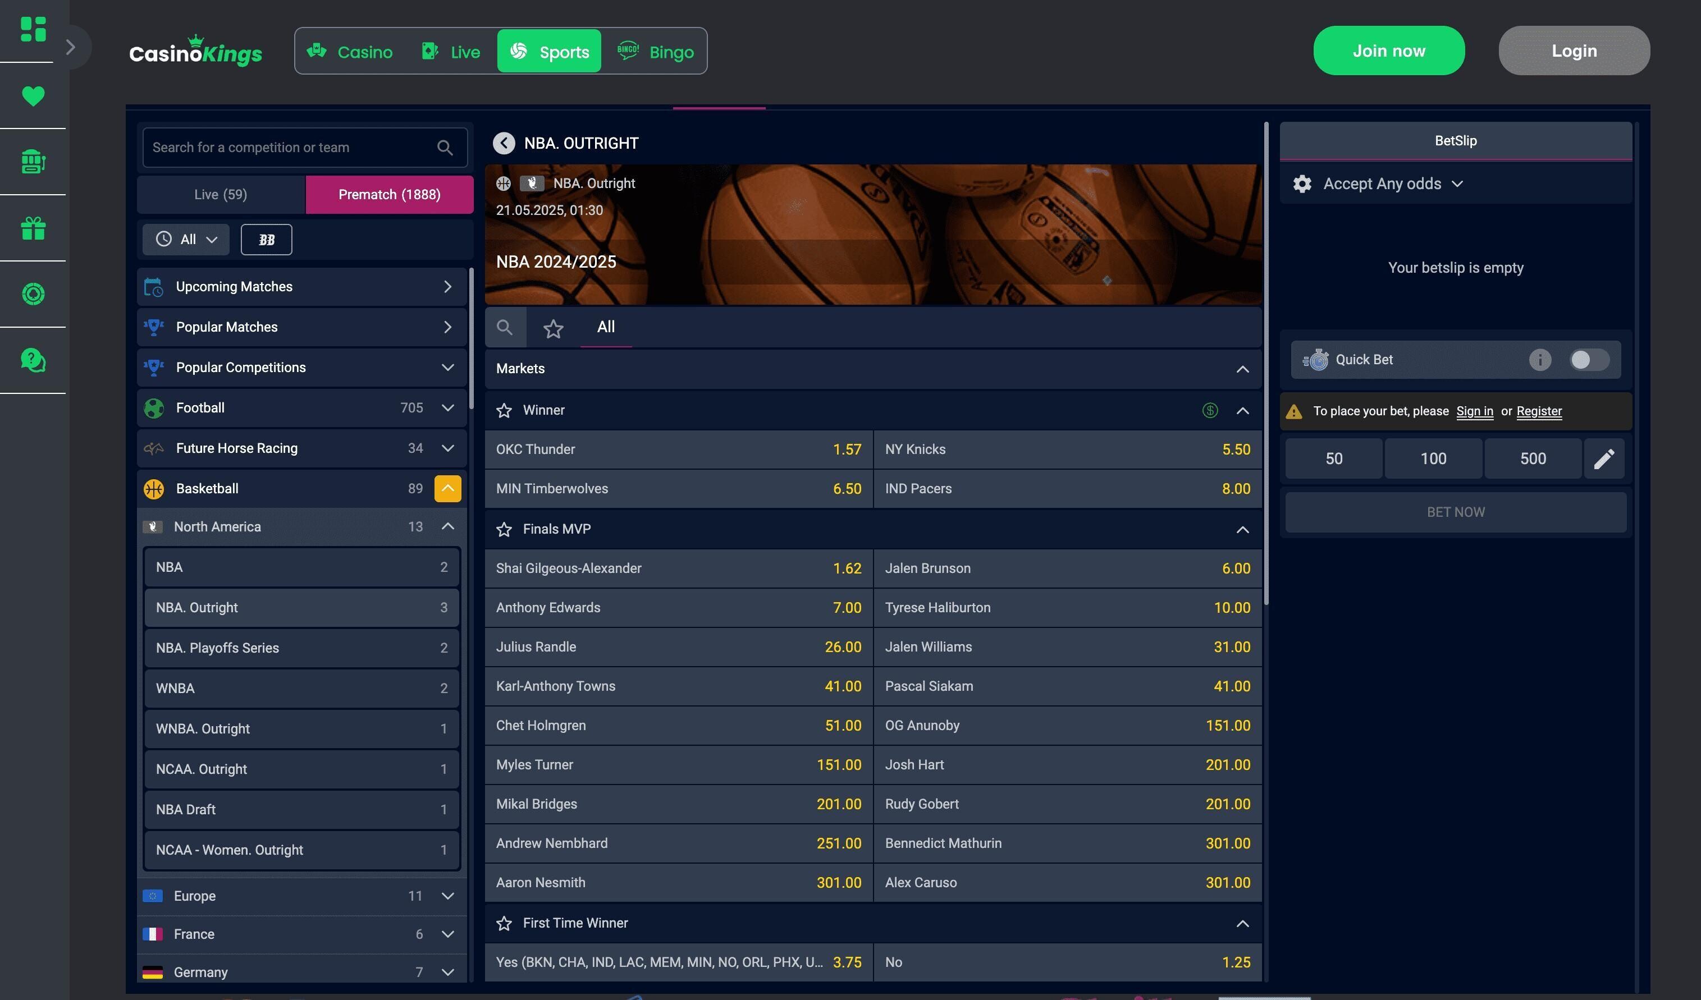This screenshot has width=1701, height=1000.
Task: Expand the Football sport category
Action: click(x=447, y=408)
